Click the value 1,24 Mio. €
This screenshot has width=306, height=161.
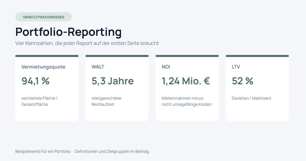[x=186, y=81]
